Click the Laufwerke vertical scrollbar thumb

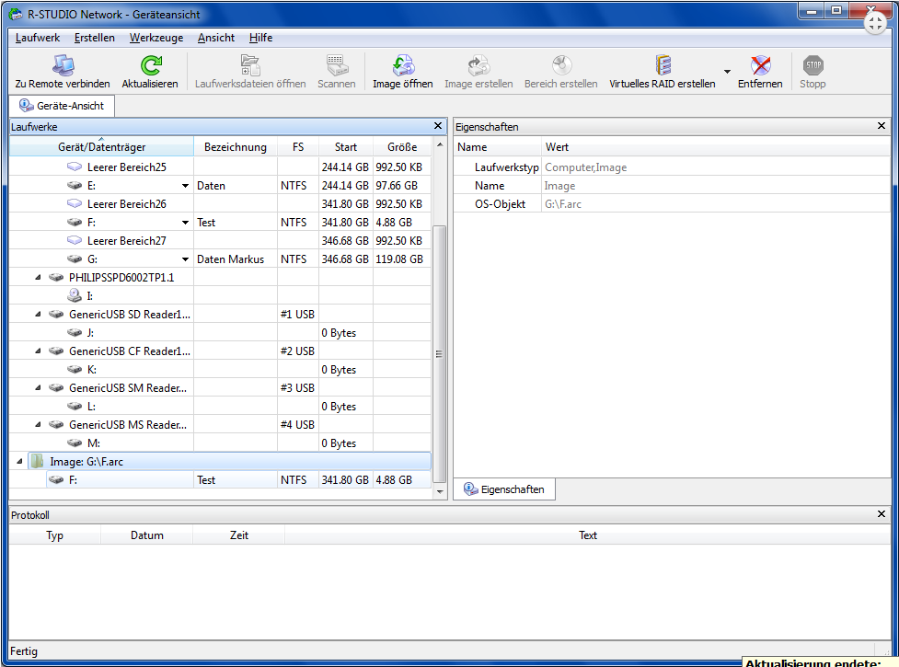point(440,353)
